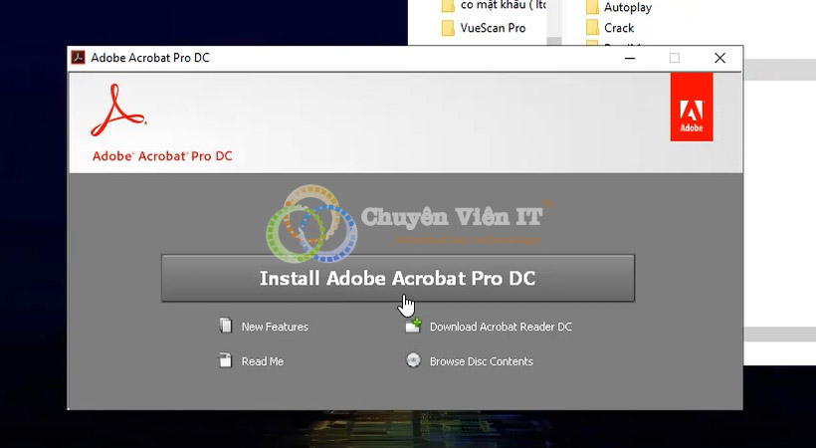Open Download Acrobat Reader DC link
Image resolution: width=816 pixels, height=448 pixels.
[501, 327]
